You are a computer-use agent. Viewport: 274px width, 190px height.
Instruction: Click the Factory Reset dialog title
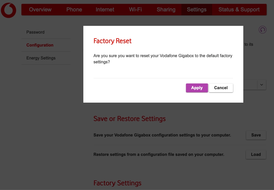click(112, 41)
